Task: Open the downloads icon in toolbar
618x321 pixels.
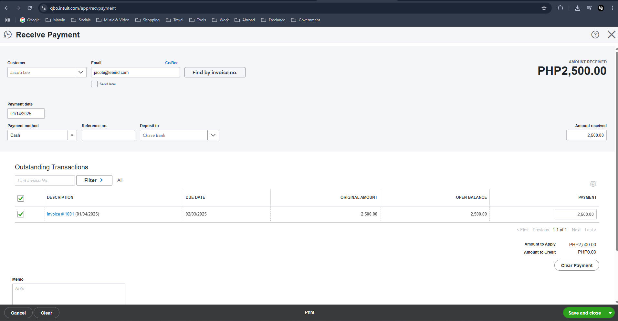Action: [x=577, y=8]
